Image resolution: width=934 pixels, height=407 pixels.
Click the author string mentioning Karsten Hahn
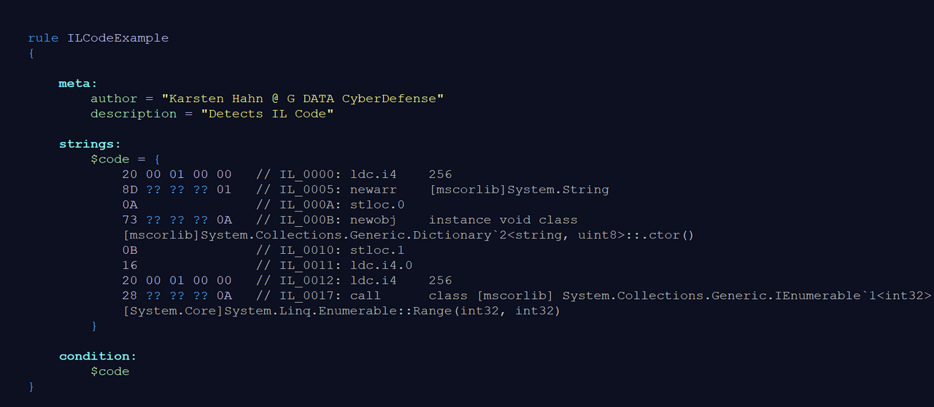point(303,98)
